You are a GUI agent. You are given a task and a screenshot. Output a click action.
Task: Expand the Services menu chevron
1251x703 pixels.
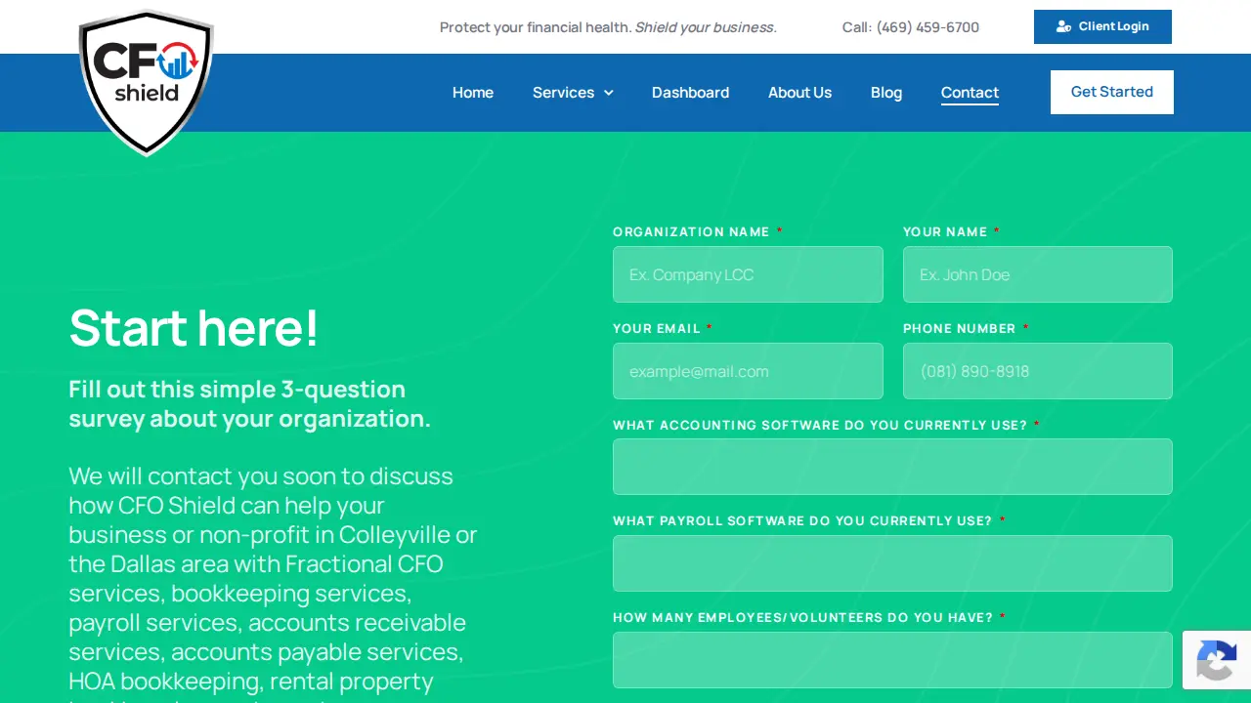click(608, 93)
